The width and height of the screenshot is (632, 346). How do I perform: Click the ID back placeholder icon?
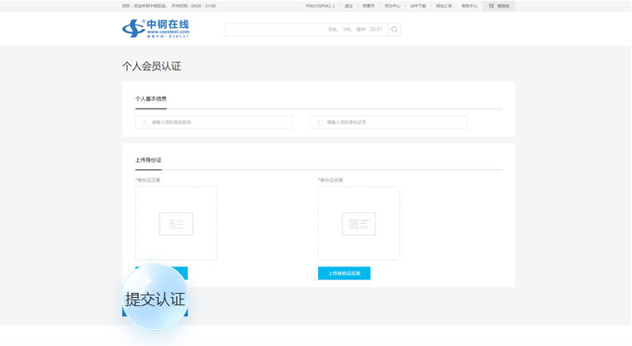359,223
